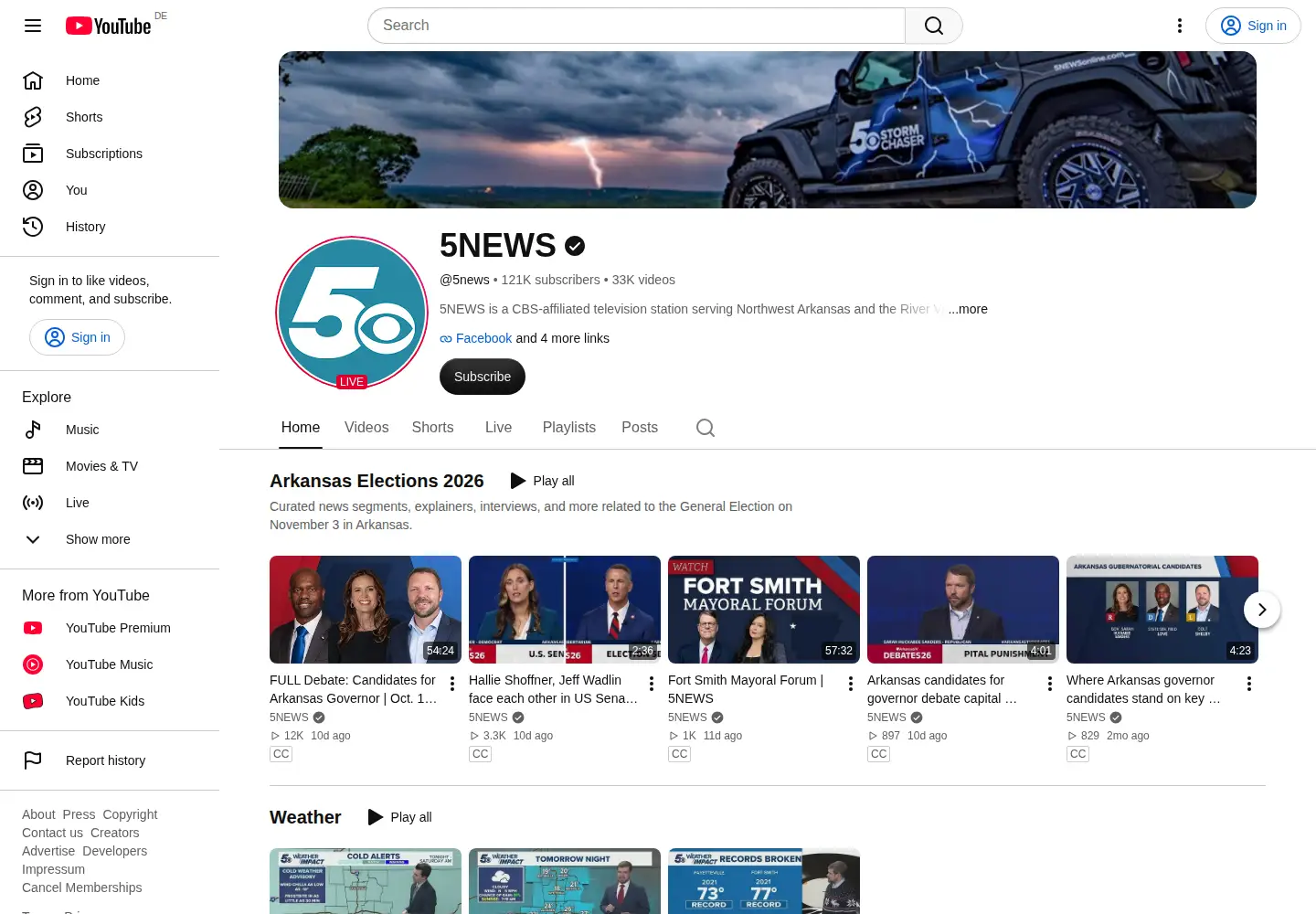This screenshot has width=1316, height=914.
Task: Open options for Hallie Shoffner video
Action: click(652, 684)
